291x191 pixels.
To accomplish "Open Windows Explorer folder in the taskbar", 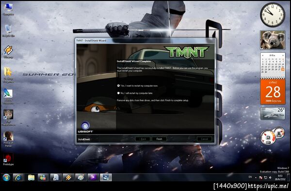I will (x=31, y=177).
